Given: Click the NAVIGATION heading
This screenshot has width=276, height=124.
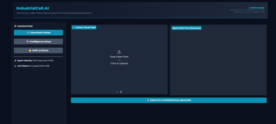Looking at the screenshot, I should coord(25,26).
